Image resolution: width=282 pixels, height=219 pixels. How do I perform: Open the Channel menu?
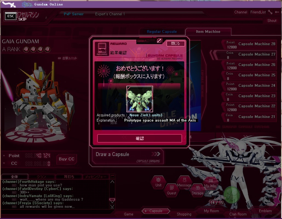[241, 12]
